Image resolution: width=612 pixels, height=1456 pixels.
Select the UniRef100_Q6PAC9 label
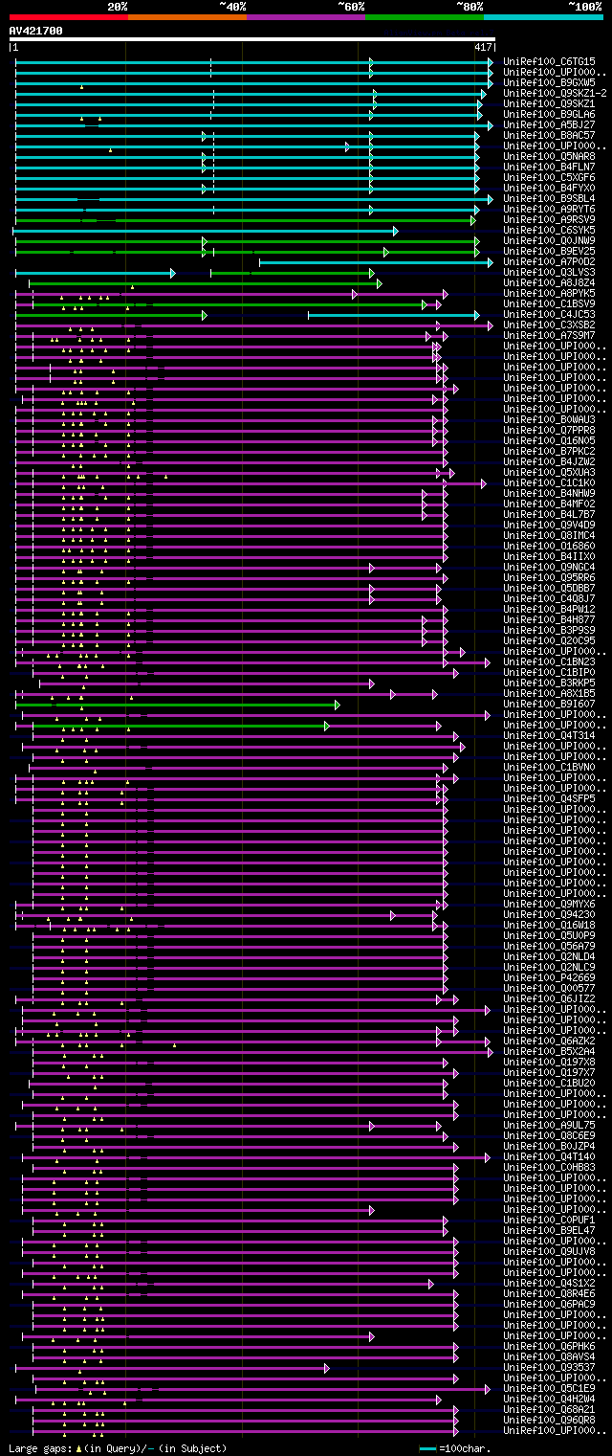[x=548, y=1304]
